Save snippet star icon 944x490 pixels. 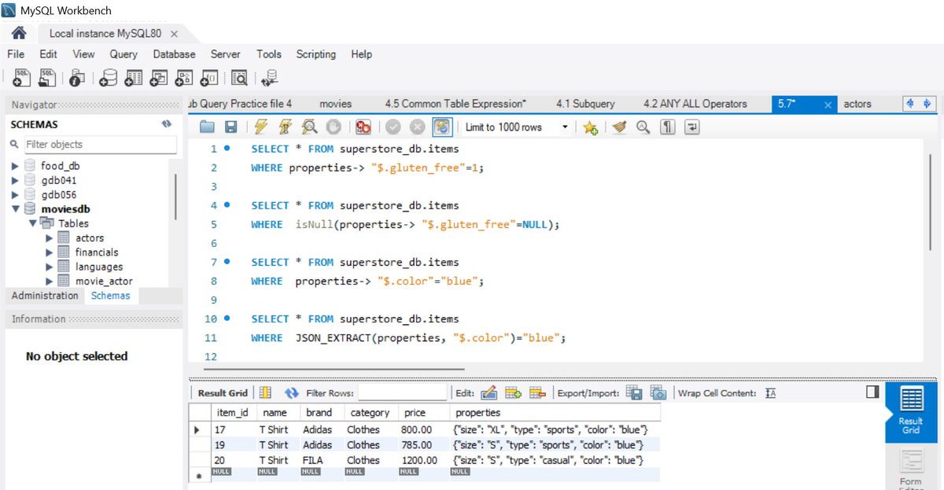pos(590,127)
